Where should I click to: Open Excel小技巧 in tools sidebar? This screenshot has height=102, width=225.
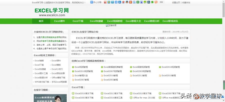tap(57, 69)
